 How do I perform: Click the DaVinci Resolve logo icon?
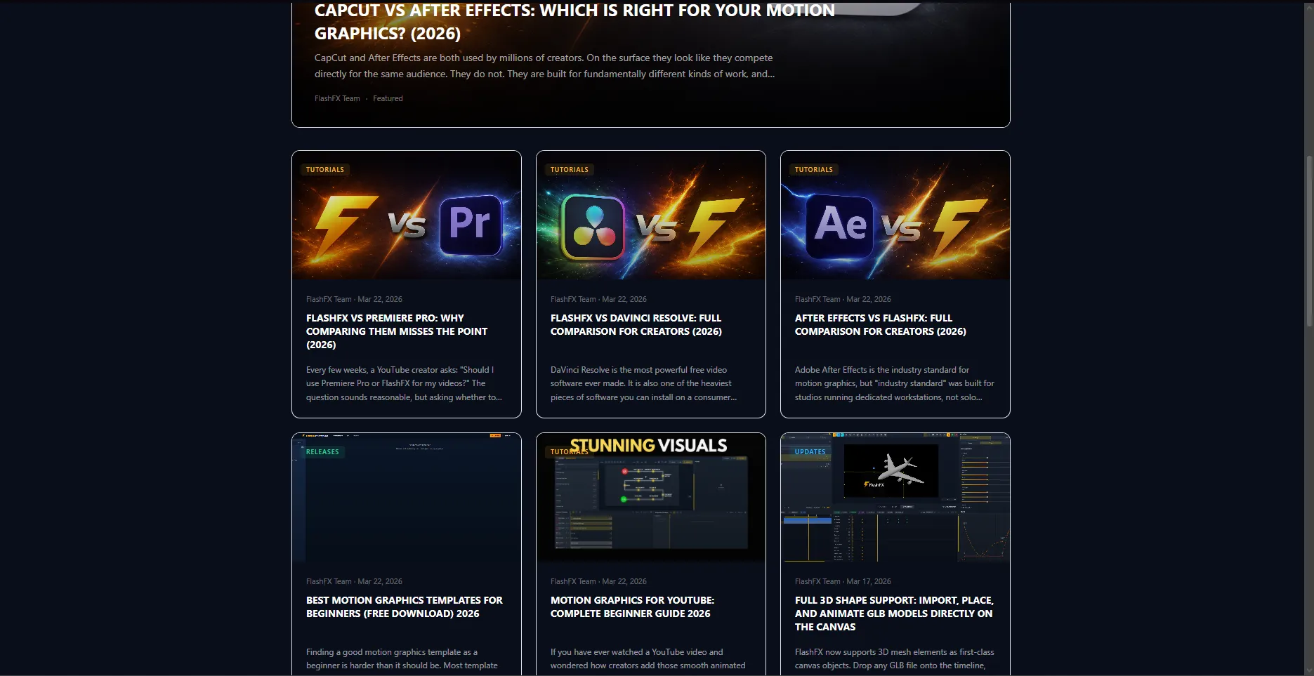pos(593,227)
